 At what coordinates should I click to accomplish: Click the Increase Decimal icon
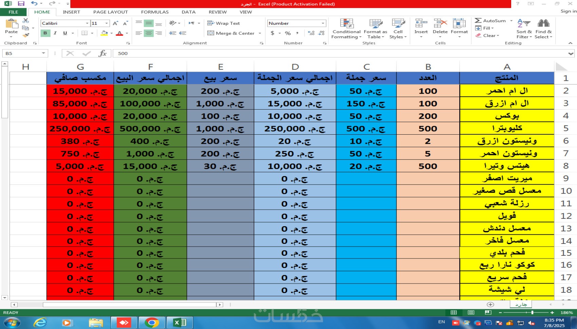[311, 33]
